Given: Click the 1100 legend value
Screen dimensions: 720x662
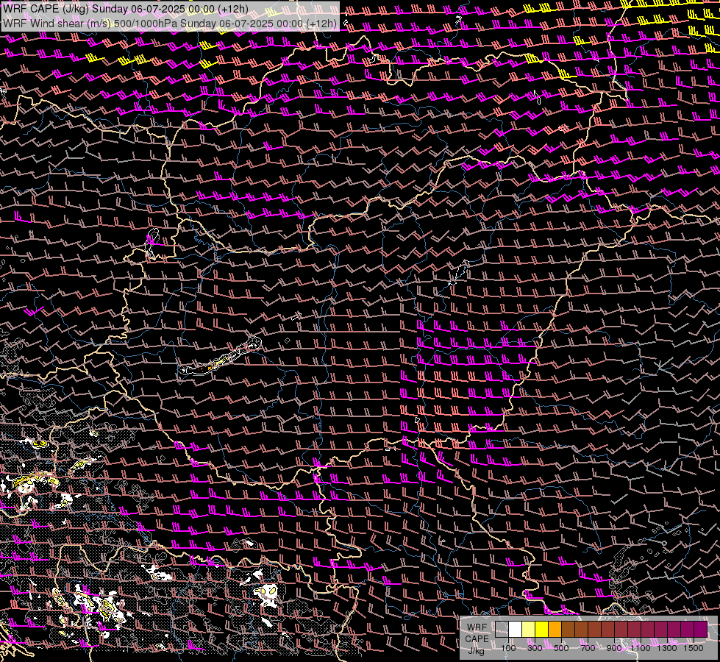Looking at the screenshot, I should click(641, 648).
